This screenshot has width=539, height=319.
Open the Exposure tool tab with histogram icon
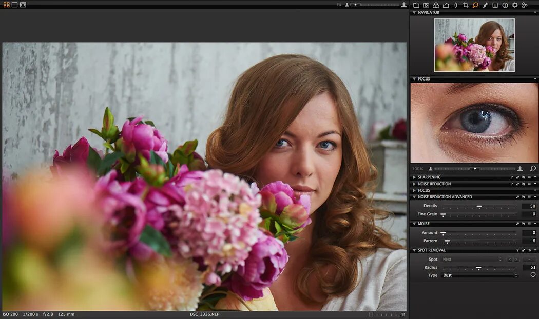pos(446,5)
